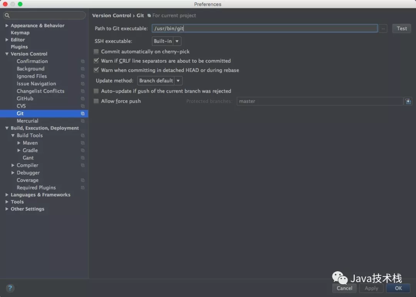Open Keymap settings page
Screen dimensions: 416x297
(20, 33)
